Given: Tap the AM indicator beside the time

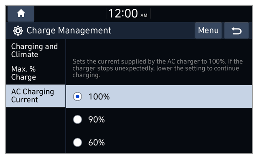Looking at the screenshot, I should tap(144, 15).
